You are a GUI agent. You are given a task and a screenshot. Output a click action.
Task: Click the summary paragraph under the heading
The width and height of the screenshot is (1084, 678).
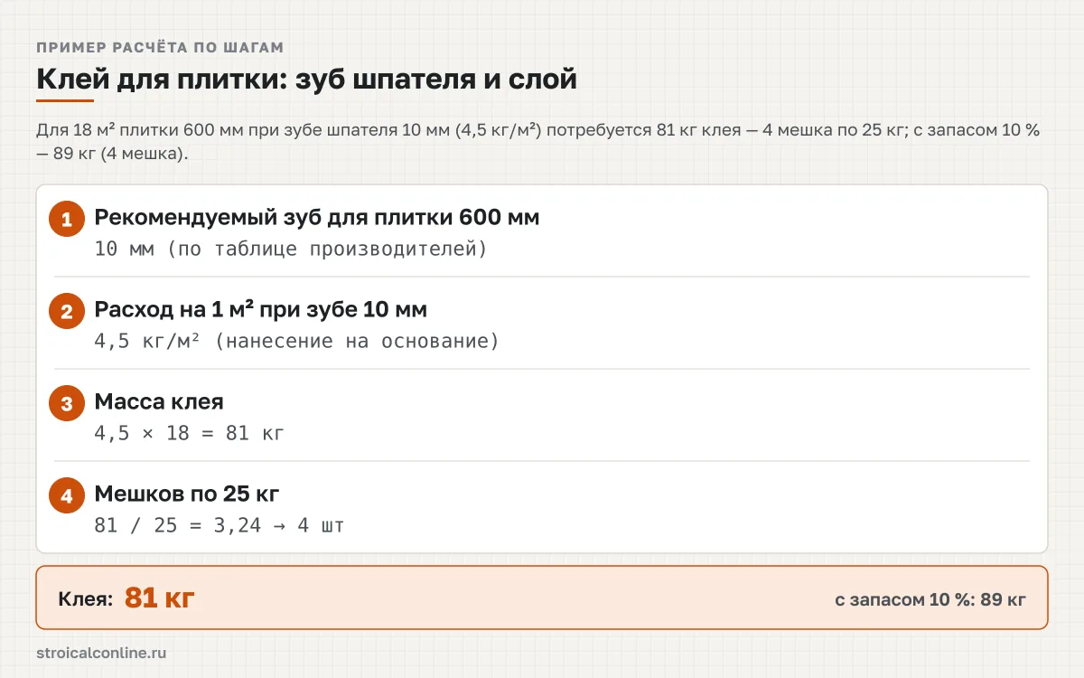point(538,141)
